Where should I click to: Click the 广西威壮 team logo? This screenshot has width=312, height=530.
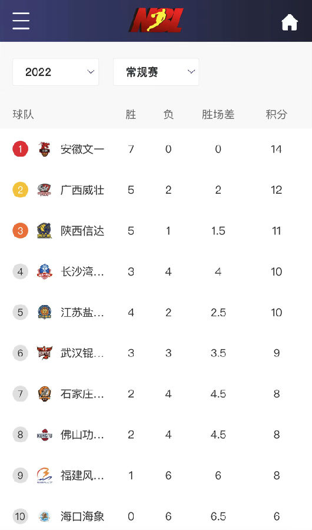(45, 190)
